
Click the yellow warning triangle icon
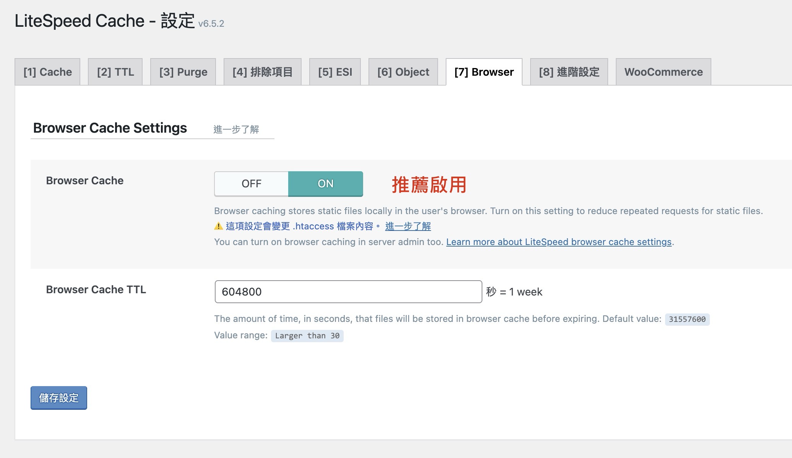(219, 226)
